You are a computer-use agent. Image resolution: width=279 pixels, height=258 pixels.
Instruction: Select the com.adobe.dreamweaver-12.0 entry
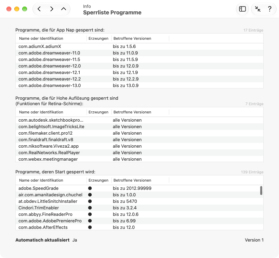tap(139, 66)
